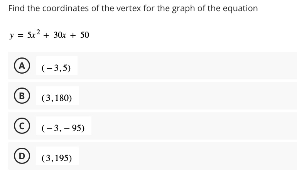Image resolution: width=297 pixels, height=172 pixels.
Task: Click empty gray space in option A row
Action: point(186,66)
